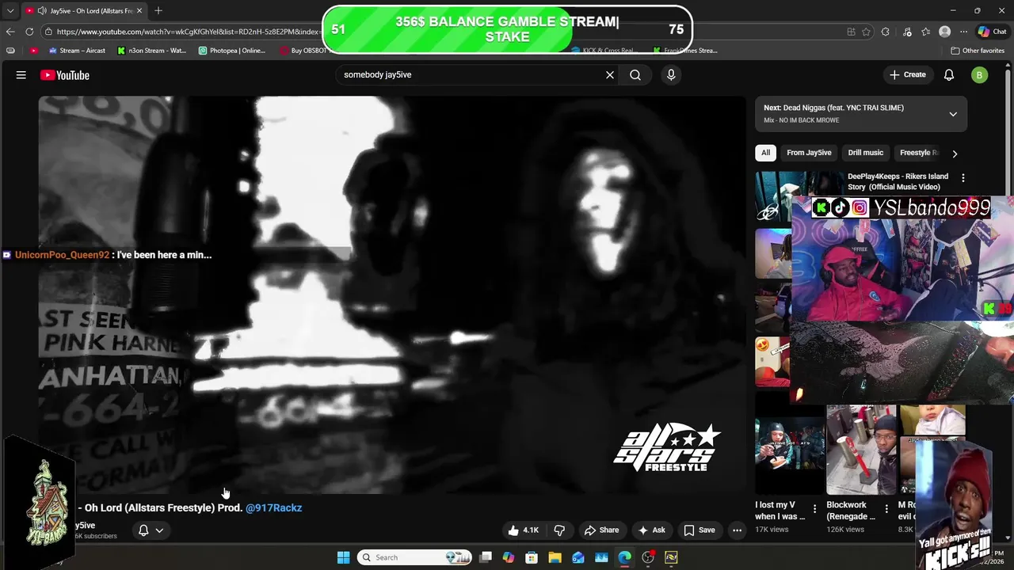
Task: Open browser profile avatar
Action: tap(944, 32)
